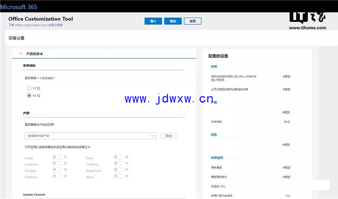This screenshot has height=199, width=338.
Task: Click the 添加 (Add) button
Action: click(168, 136)
